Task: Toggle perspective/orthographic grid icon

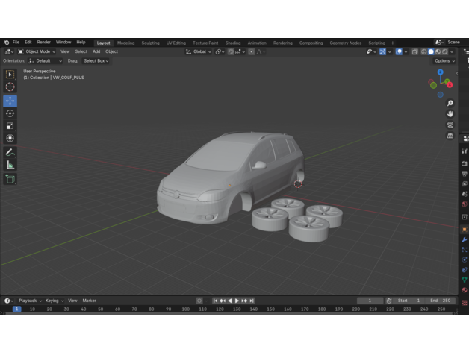Action: pos(450,136)
